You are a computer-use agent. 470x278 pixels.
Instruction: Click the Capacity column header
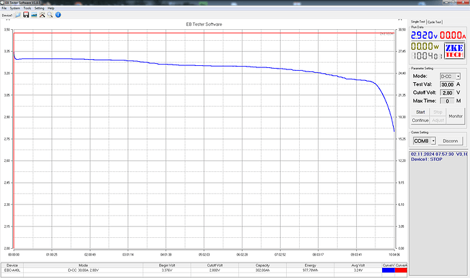pyautogui.click(x=262, y=266)
